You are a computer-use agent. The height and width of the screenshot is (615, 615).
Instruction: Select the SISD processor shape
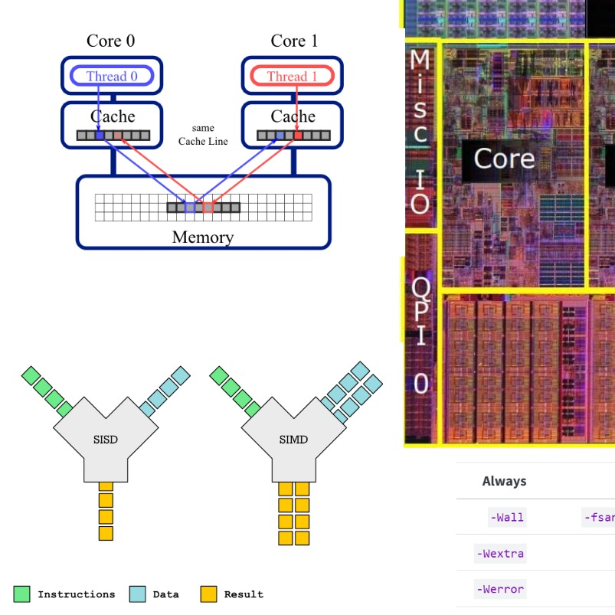[x=106, y=439]
